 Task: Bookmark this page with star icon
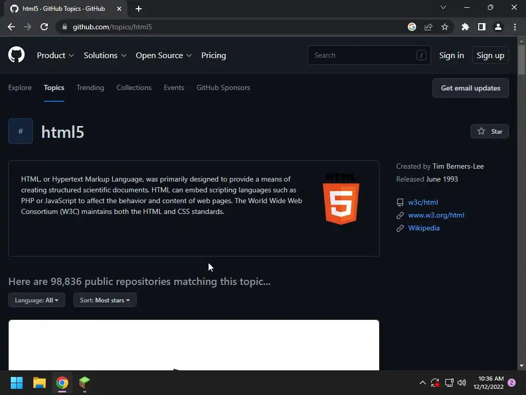click(x=445, y=27)
